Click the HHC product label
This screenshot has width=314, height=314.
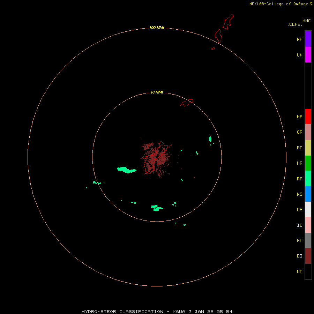pos(307,21)
